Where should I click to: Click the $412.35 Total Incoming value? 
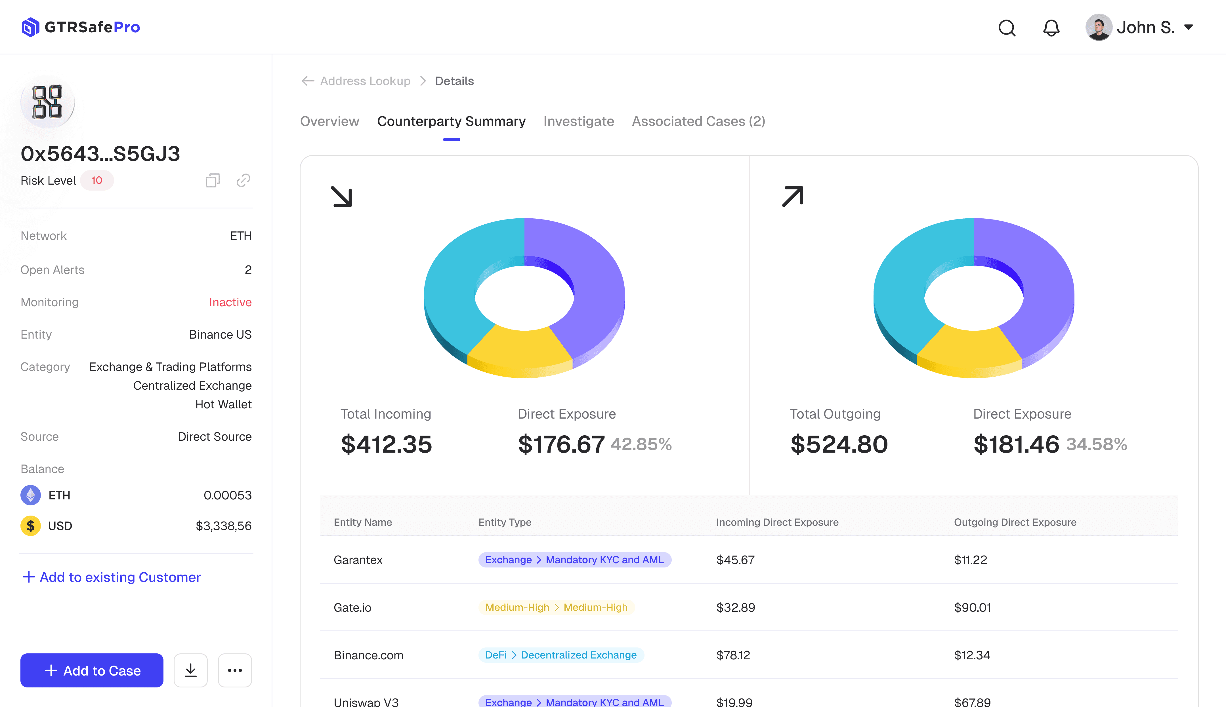tap(386, 444)
